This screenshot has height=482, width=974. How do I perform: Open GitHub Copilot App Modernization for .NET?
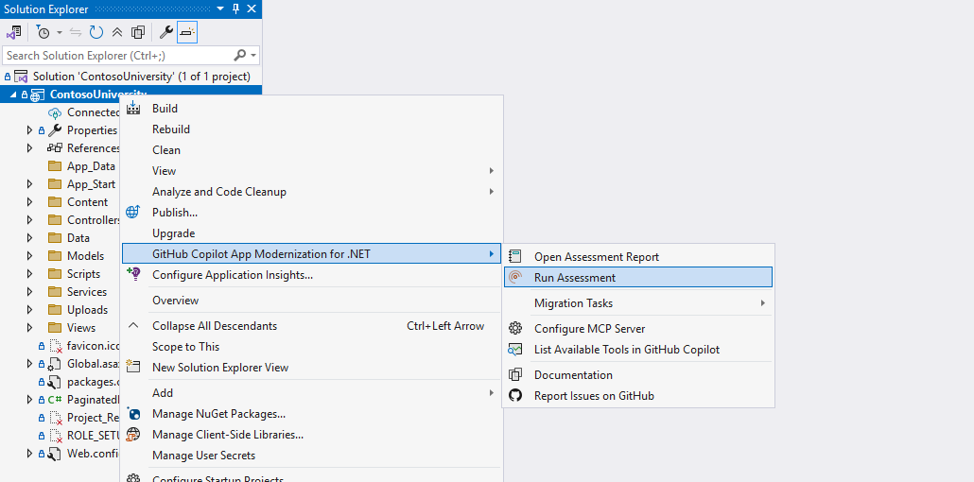[310, 253]
